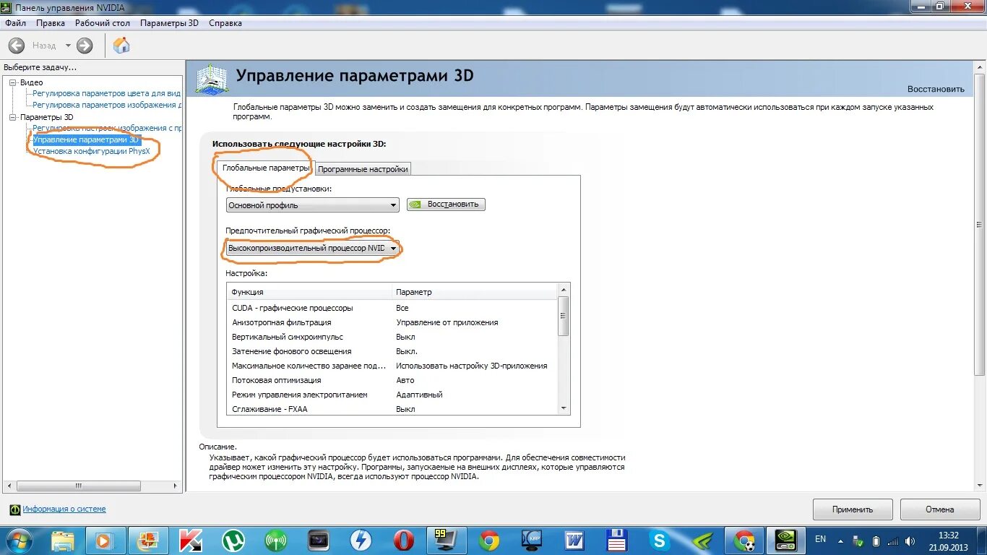Image resolution: width=987 pixels, height=555 pixels.
Task: Open Microsoft Word from the taskbar
Action: tap(574, 541)
